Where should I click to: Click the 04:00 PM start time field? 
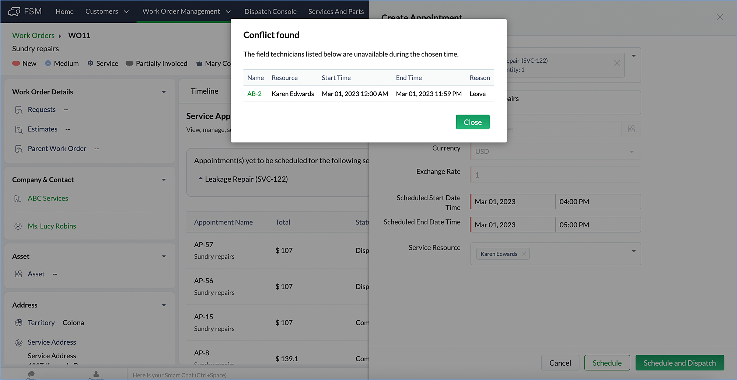pos(598,202)
